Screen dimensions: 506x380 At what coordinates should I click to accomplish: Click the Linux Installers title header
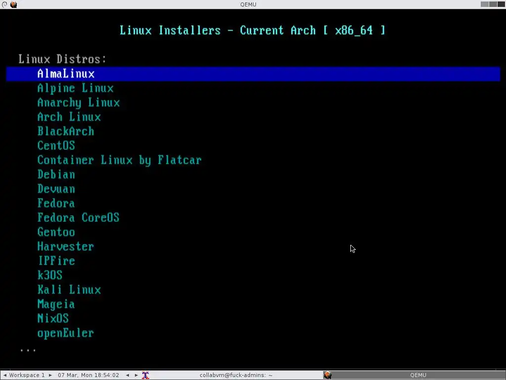(x=253, y=30)
